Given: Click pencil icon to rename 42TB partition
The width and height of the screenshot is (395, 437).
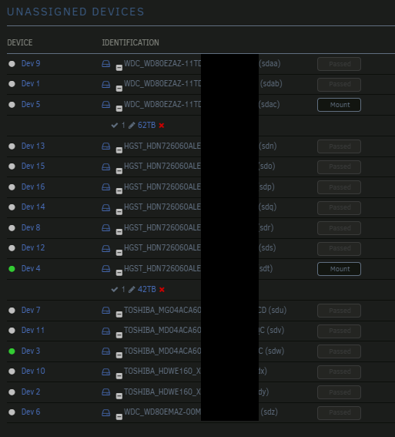Looking at the screenshot, I should click(x=132, y=290).
